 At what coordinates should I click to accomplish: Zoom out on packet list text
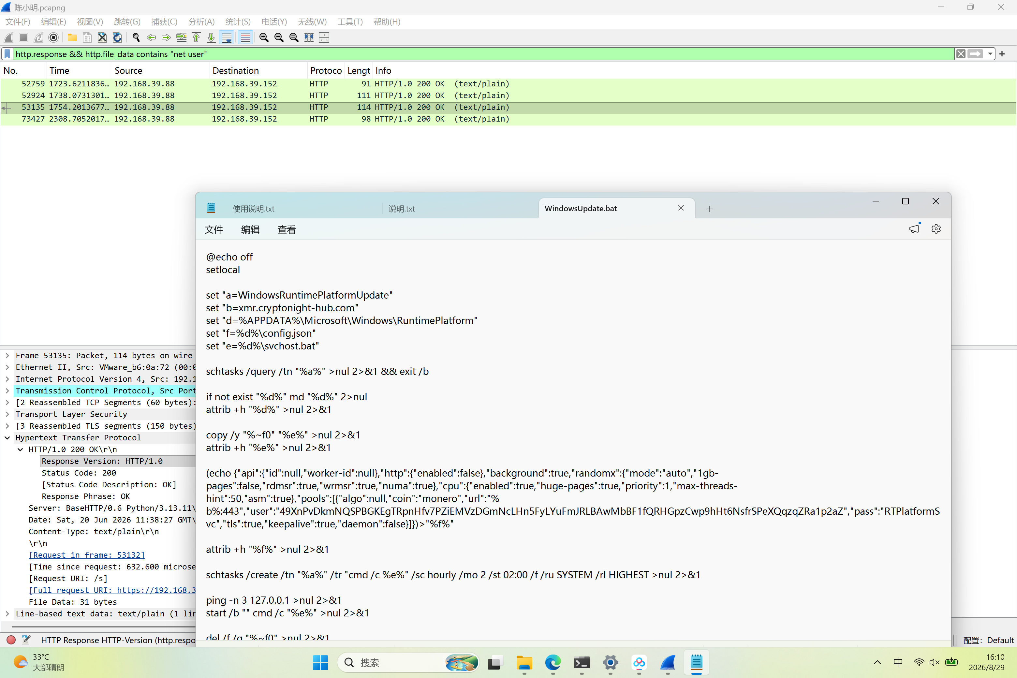point(279,37)
